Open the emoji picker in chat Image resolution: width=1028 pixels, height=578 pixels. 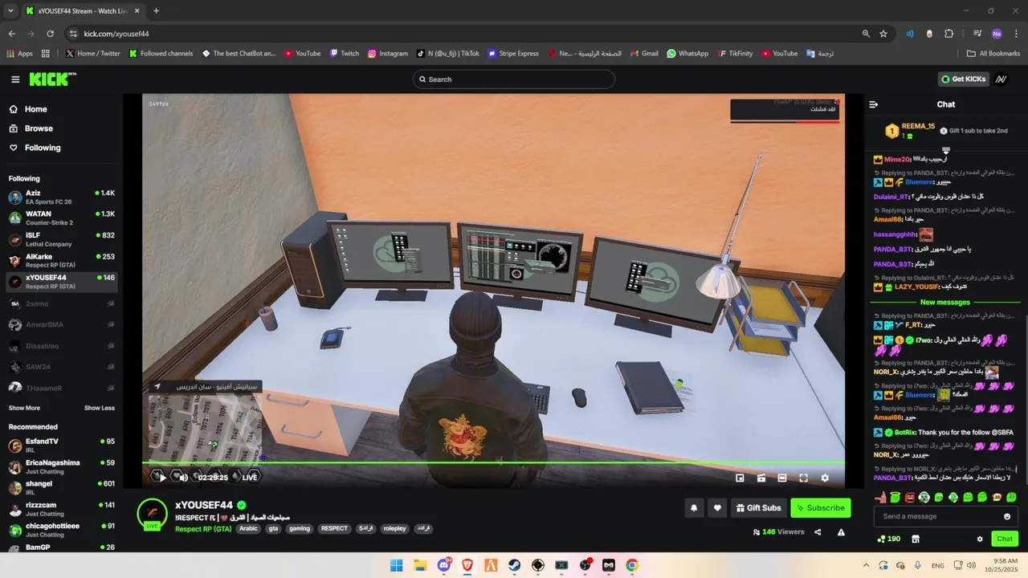1007,516
